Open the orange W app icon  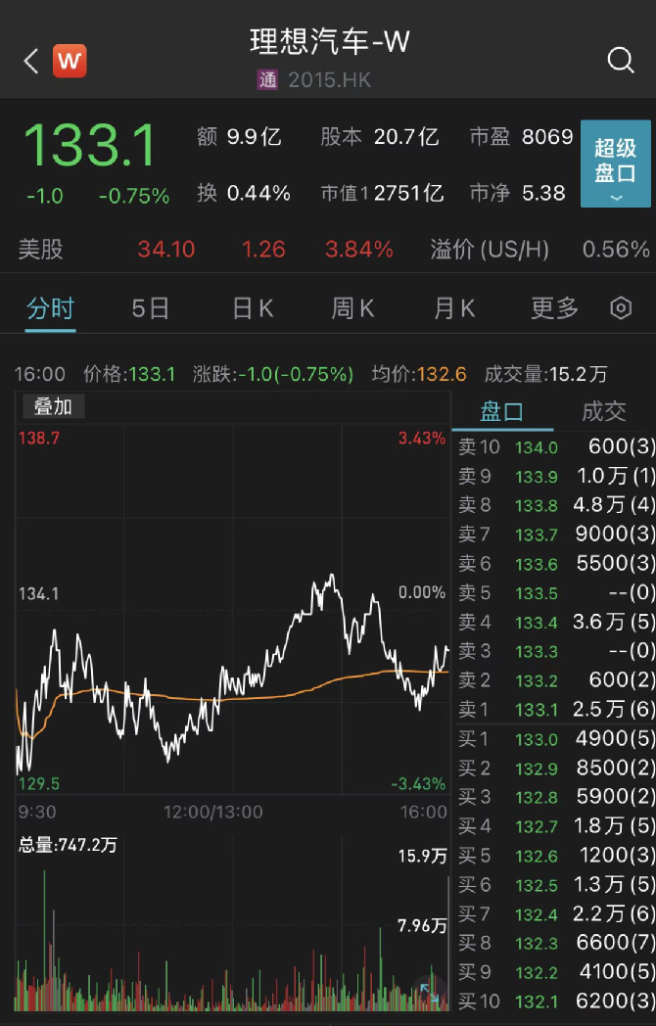(70, 61)
